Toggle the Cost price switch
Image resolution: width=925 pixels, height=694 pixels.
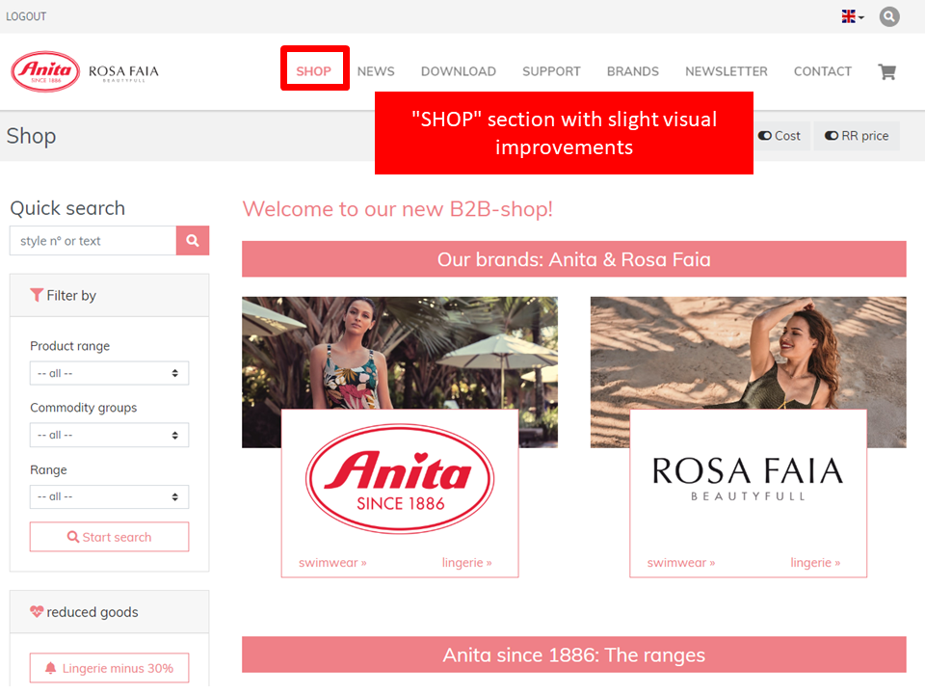[780, 136]
